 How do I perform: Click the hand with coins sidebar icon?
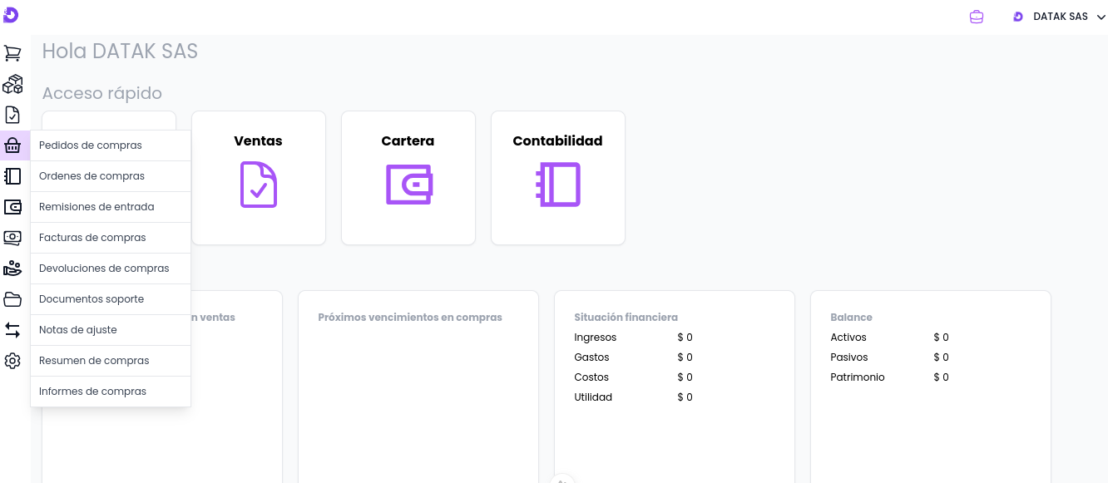[12, 269]
